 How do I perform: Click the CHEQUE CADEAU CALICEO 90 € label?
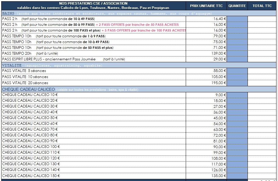pyautogui.click(x=30, y=141)
